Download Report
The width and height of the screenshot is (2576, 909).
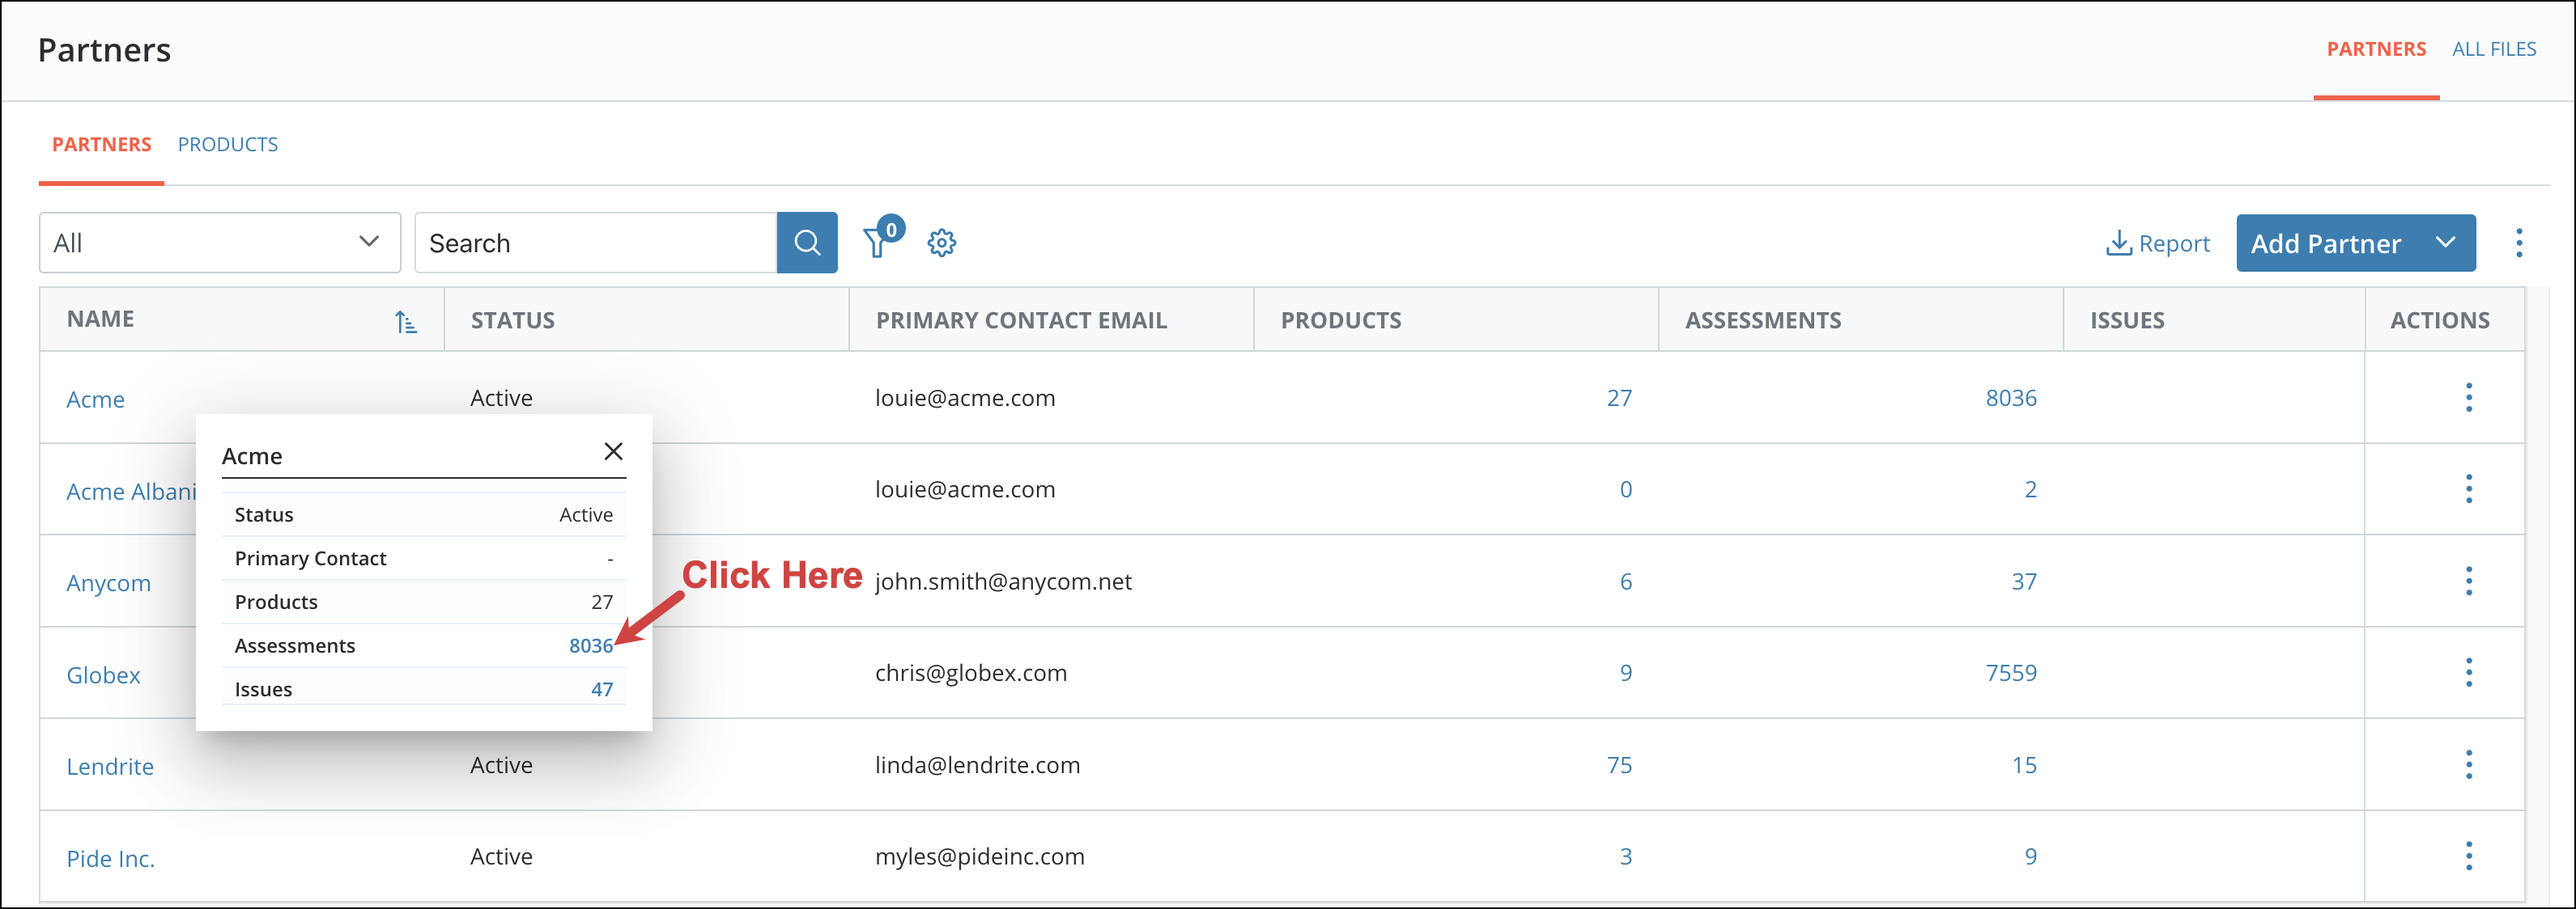click(2158, 243)
